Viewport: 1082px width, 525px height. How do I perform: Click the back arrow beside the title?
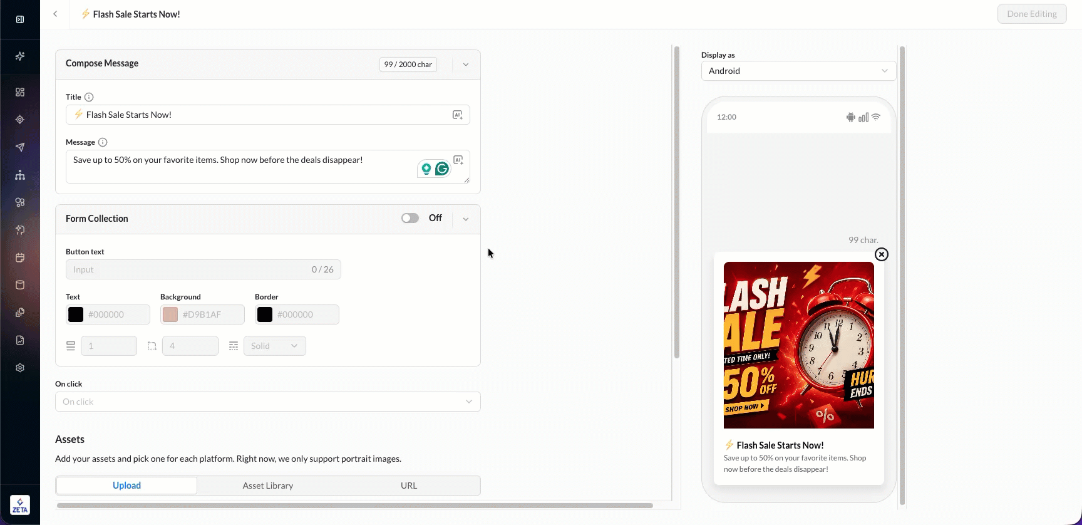click(x=55, y=14)
